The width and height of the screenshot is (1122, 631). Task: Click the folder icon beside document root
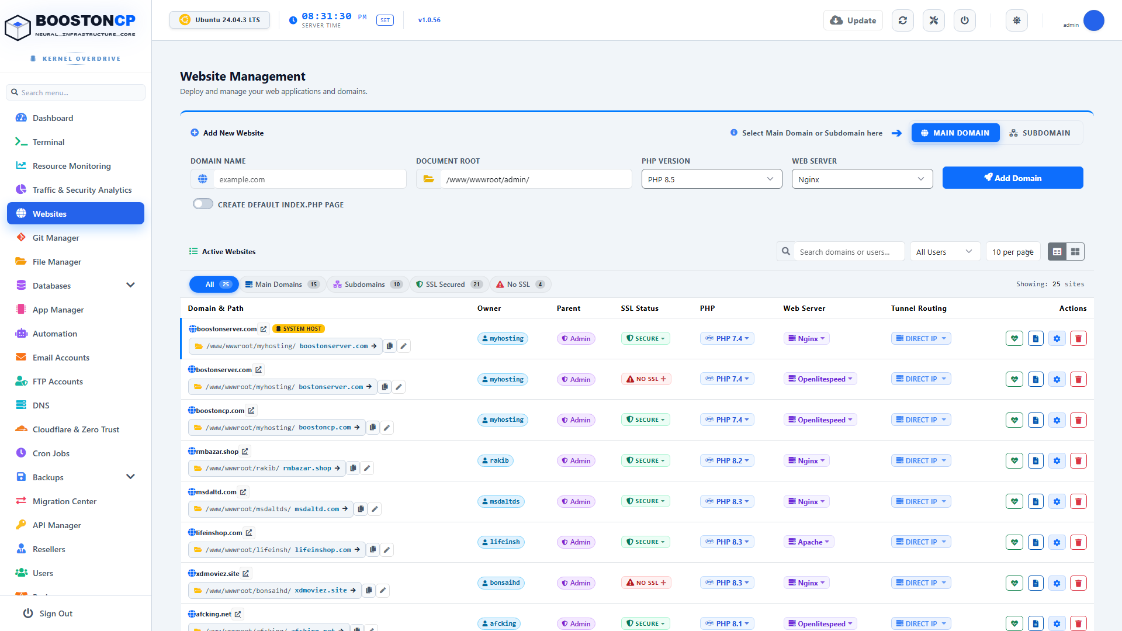coord(429,179)
